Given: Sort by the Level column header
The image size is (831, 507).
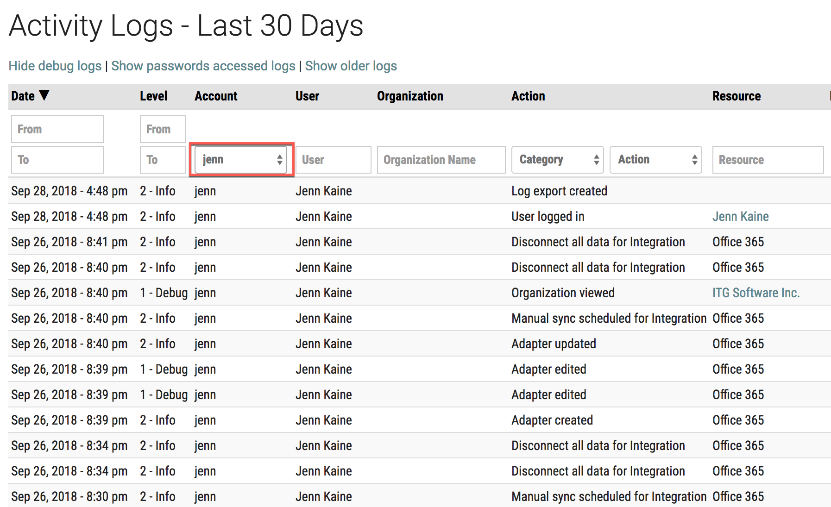Looking at the screenshot, I should pyautogui.click(x=153, y=96).
